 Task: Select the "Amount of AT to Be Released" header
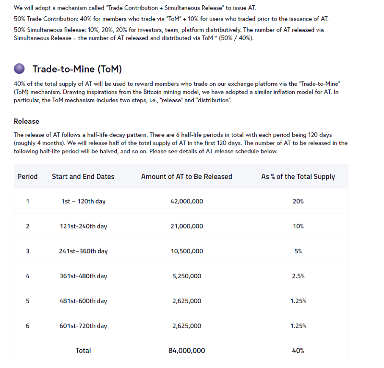186,177
